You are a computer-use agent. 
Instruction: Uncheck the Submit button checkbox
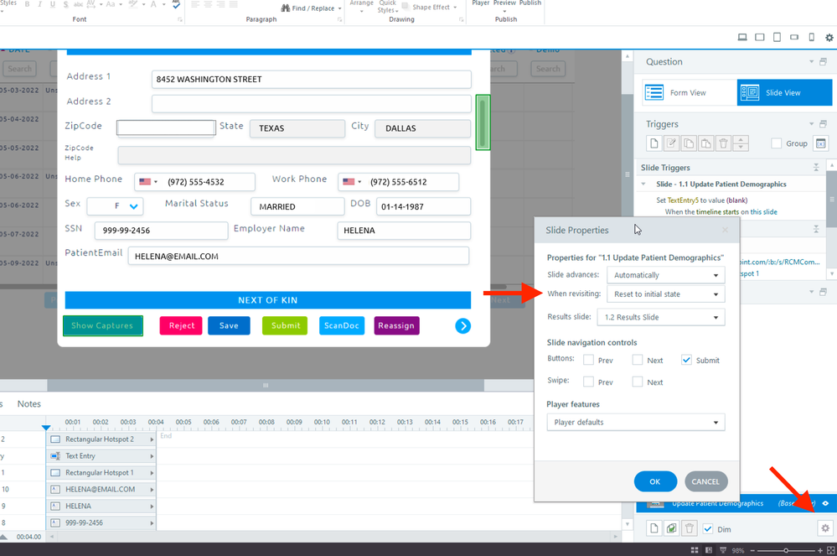pyautogui.click(x=686, y=360)
